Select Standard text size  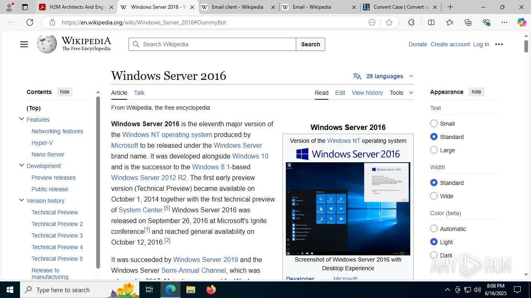pyautogui.click(x=434, y=137)
